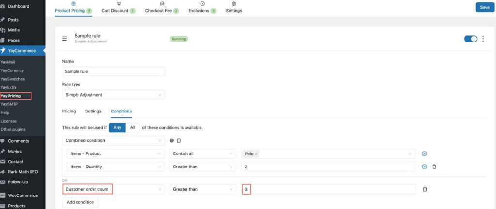Expand the product selection dropdown arrow

410,154
